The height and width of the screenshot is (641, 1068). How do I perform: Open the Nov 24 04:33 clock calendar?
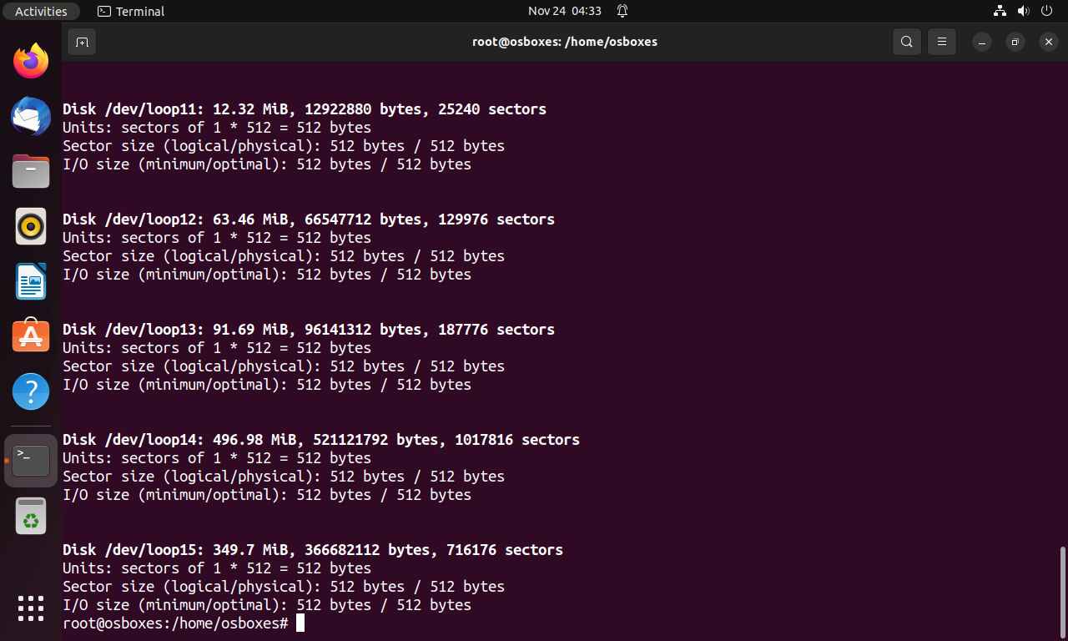point(565,11)
